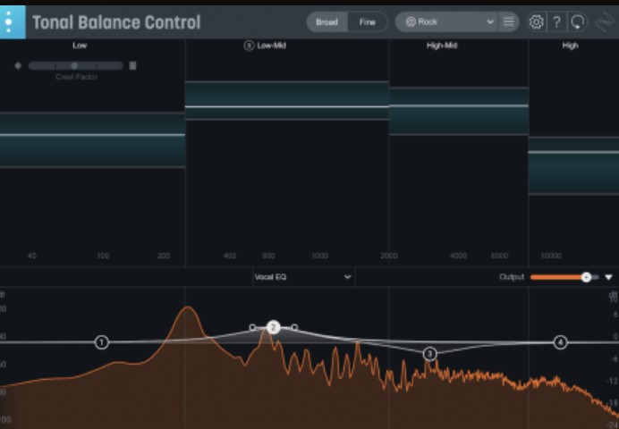Open the help question mark
This screenshot has width=619, height=429.
pyautogui.click(x=556, y=22)
